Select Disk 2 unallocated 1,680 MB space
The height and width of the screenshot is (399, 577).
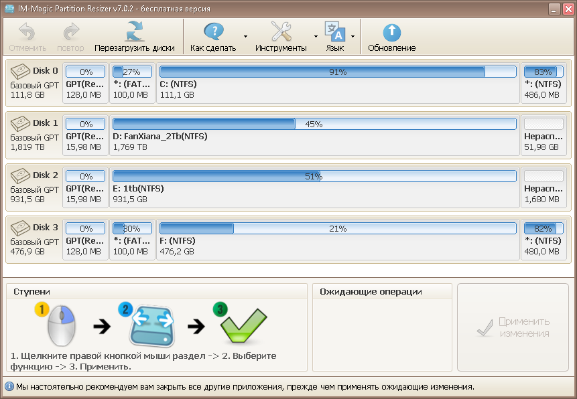pyautogui.click(x=543, y=187)
